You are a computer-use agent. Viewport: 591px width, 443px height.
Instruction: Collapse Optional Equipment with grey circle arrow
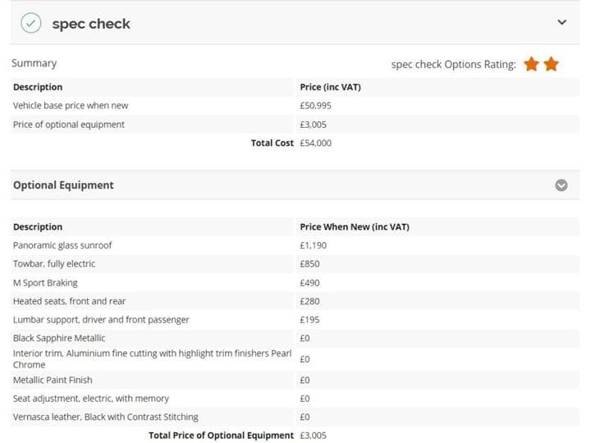click(x=561, y=185)
